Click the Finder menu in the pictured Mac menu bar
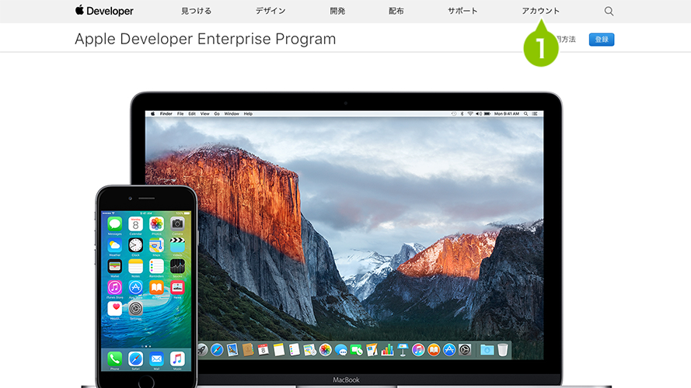 click(x=166, y=113)
